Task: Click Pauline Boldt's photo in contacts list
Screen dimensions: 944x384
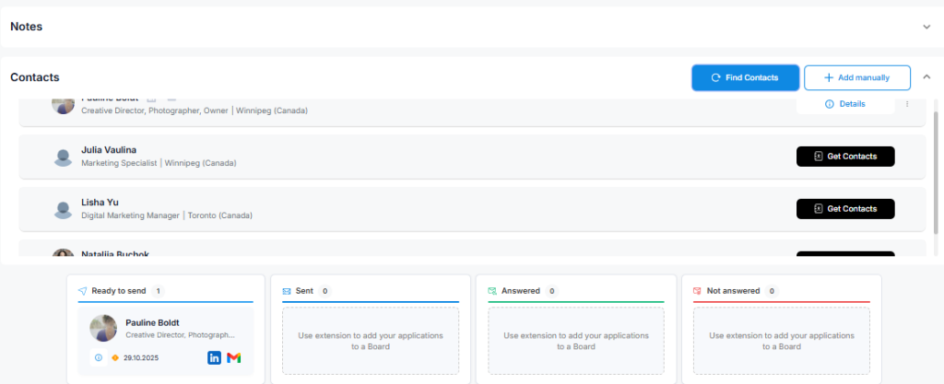Action: 64,105
